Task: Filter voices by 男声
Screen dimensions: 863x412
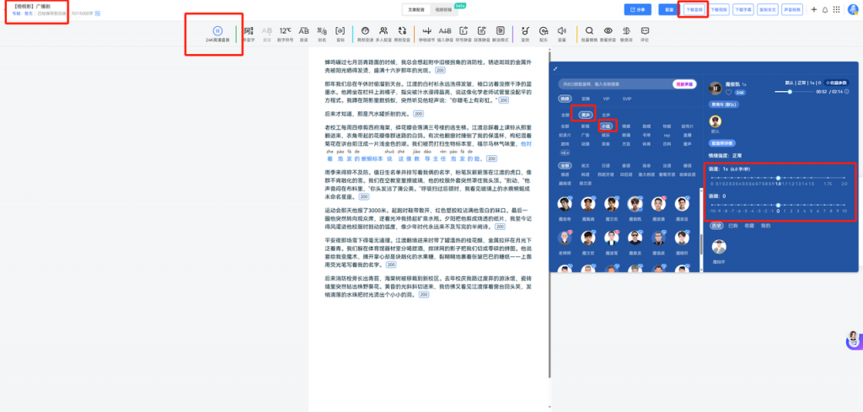Action: pos(585,115)
